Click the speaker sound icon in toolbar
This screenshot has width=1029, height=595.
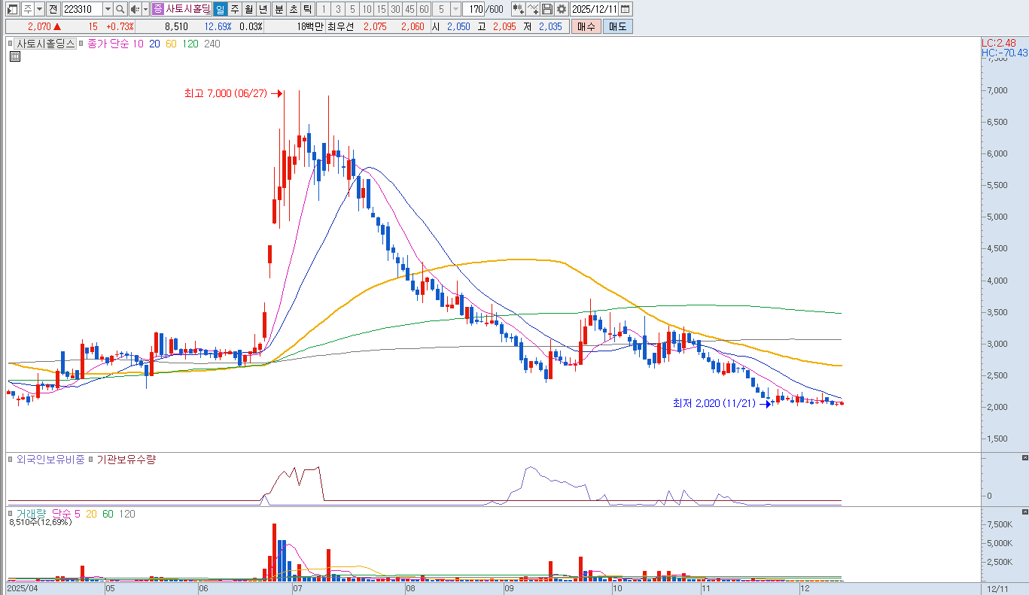pyautogui.click(x=135, y=9)
